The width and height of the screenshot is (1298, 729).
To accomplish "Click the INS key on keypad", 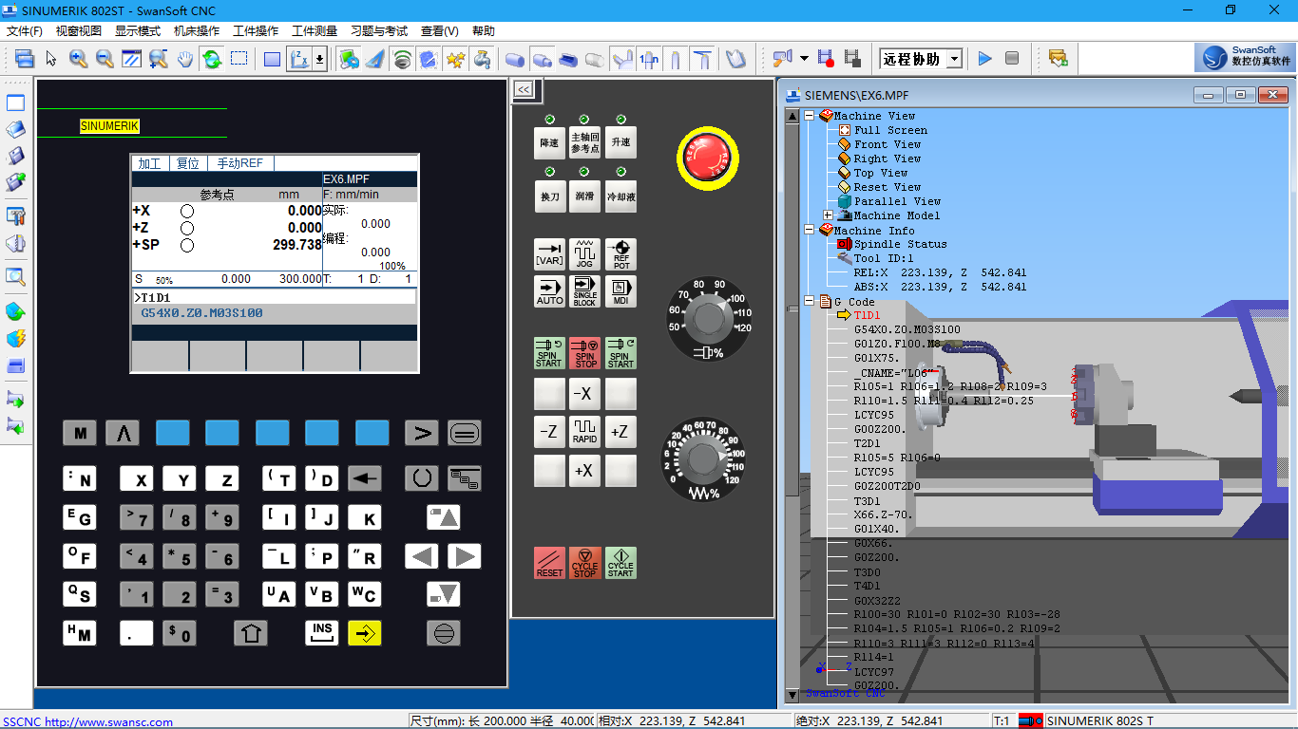I will pos(322,632).
